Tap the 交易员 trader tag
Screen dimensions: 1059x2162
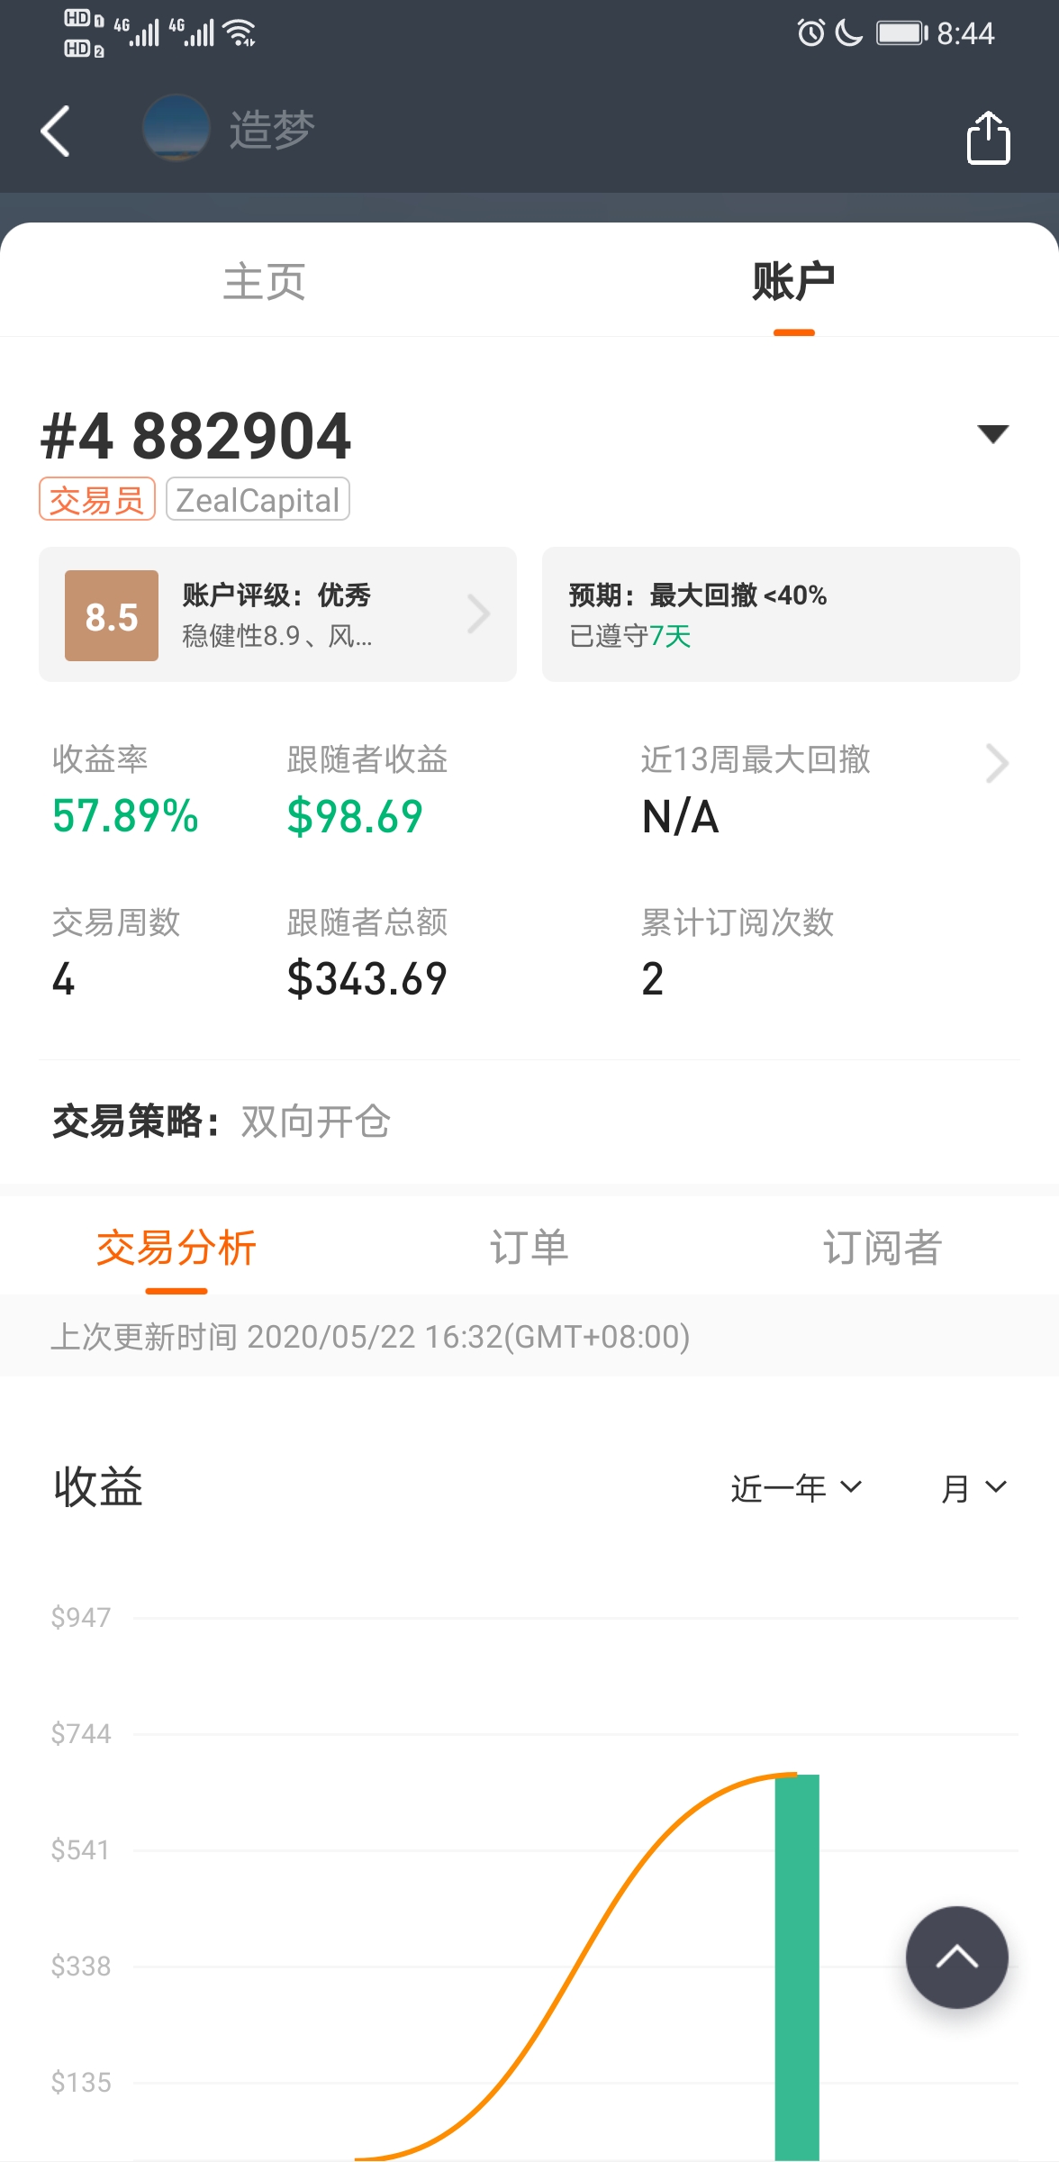97,499
